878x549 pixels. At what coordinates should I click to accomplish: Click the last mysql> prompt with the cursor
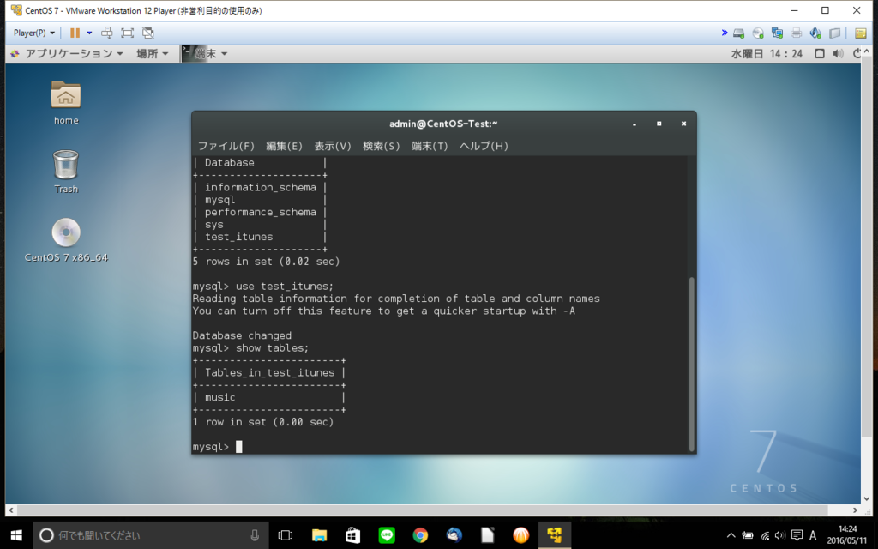point(217,446)
